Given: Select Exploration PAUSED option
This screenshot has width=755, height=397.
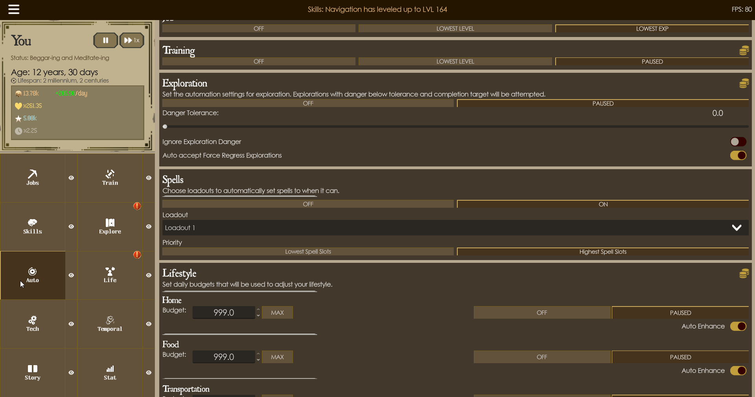Looking at the screenshot, I should tap(603, 103).
